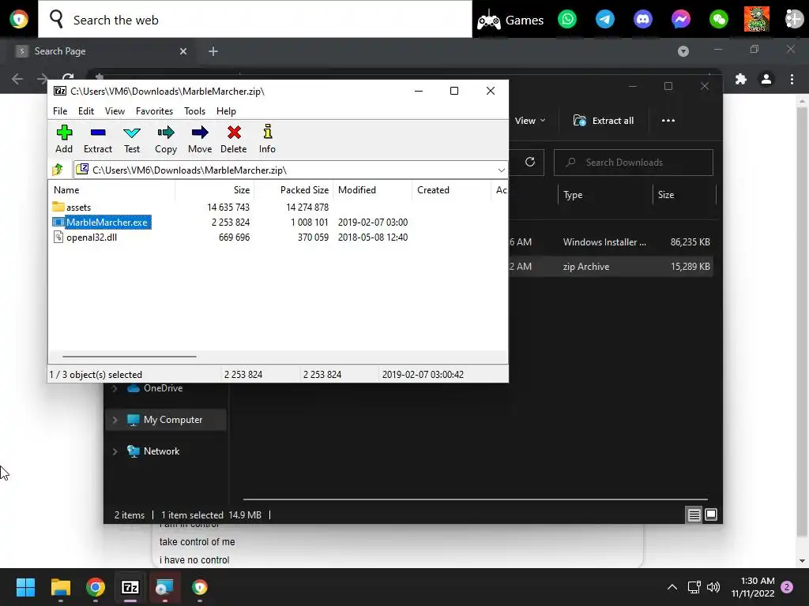Screen dimensions: 809x606
Task: Open the Info tool in 7-Zip
Action: click(267, 139)
